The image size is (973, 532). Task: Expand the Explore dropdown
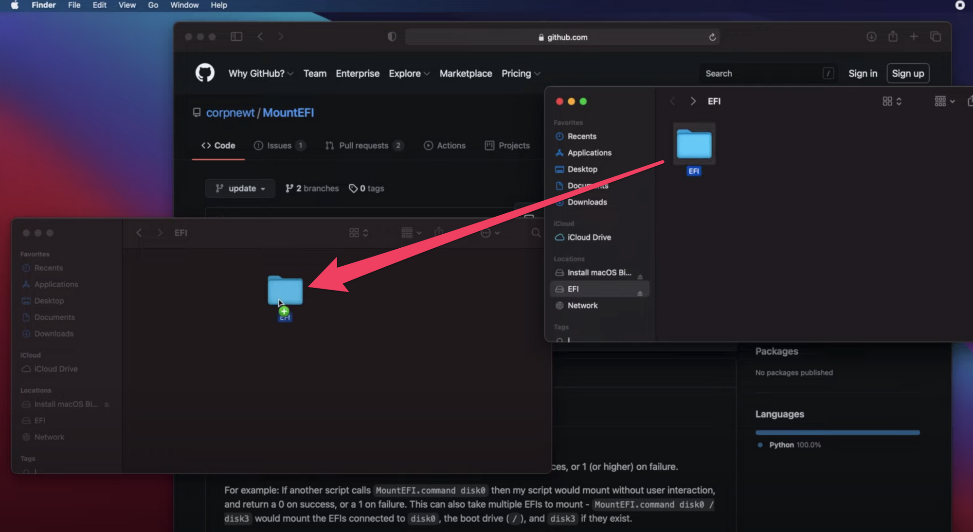coord(409,73)
